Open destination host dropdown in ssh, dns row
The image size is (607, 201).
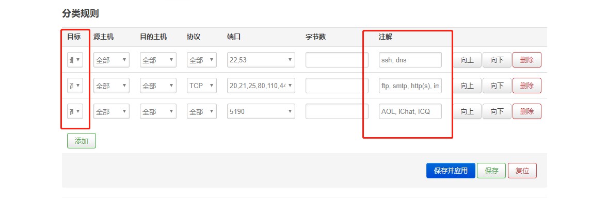click(158, 60)
